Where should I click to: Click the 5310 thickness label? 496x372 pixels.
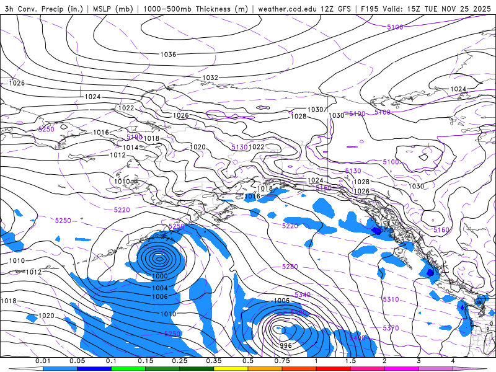click(x=391, y=299)
